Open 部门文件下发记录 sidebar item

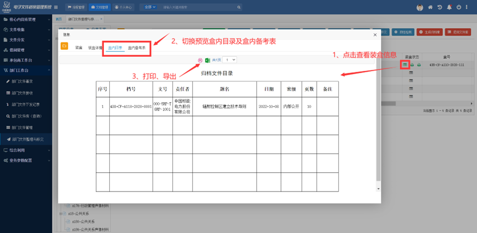[x=26, y=104]
